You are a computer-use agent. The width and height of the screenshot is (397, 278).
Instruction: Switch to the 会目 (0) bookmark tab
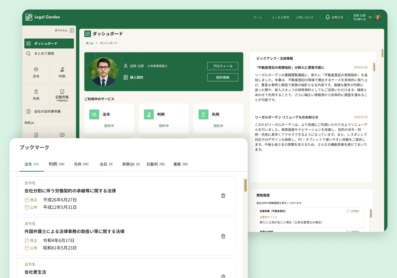(106, 164)
